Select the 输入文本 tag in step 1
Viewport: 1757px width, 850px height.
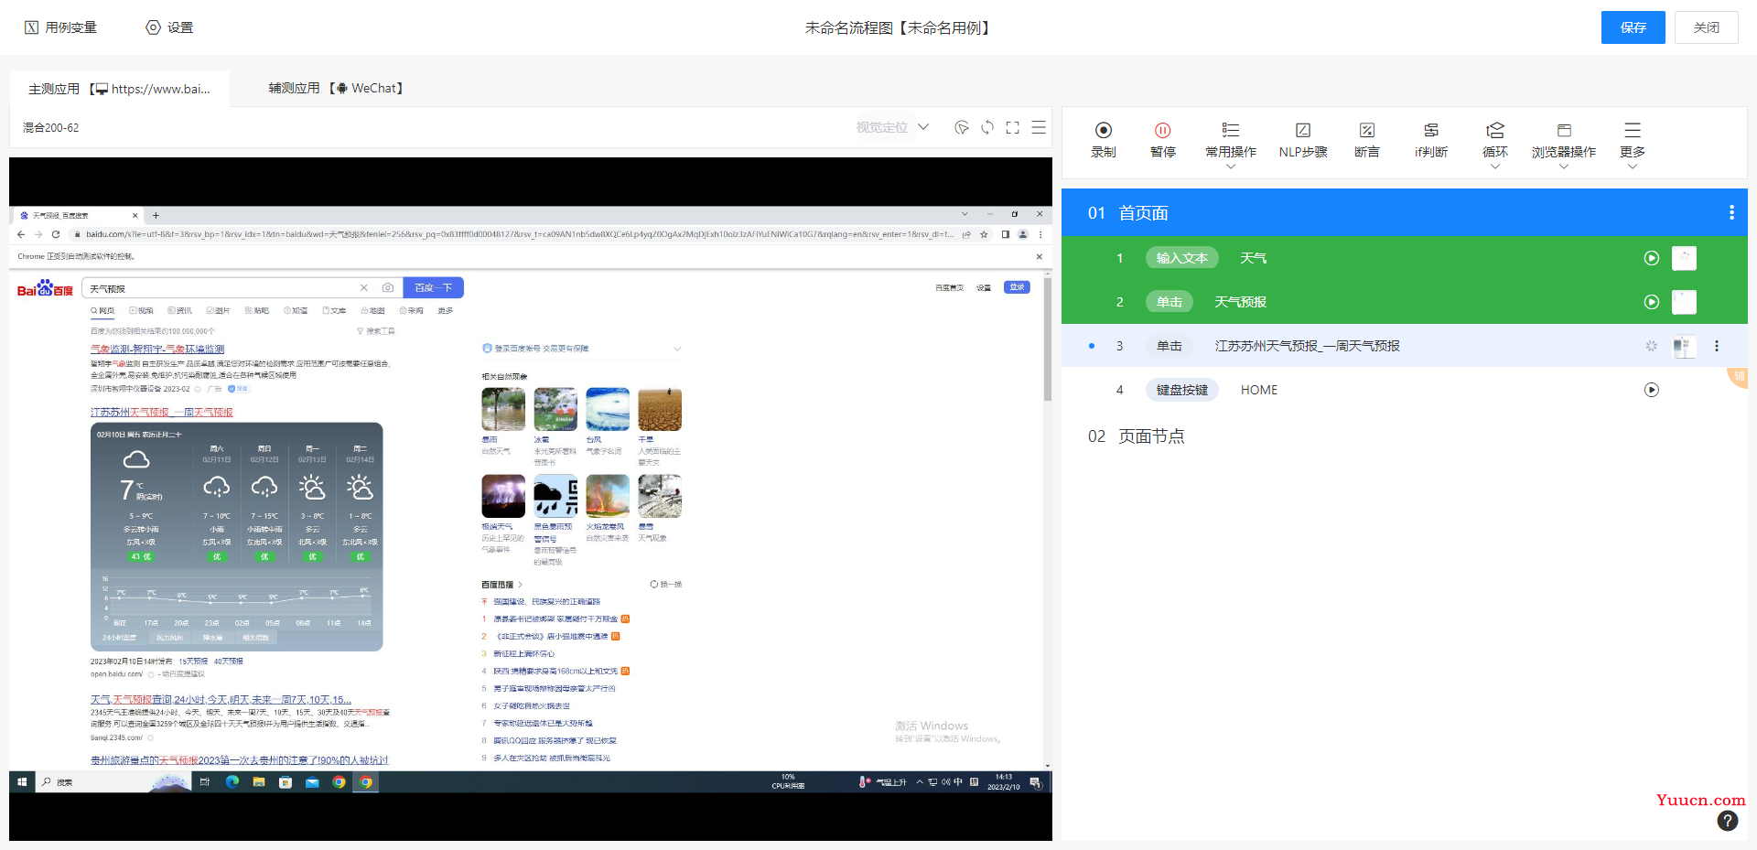tap(1181, 258)
